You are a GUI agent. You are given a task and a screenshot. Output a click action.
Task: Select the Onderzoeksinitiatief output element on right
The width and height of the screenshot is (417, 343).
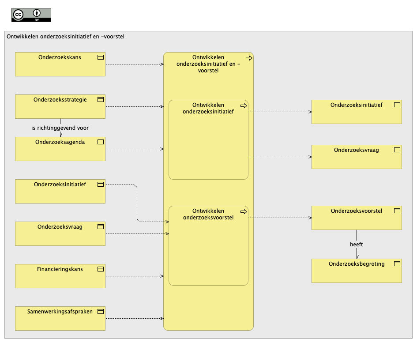coord(357,112)
